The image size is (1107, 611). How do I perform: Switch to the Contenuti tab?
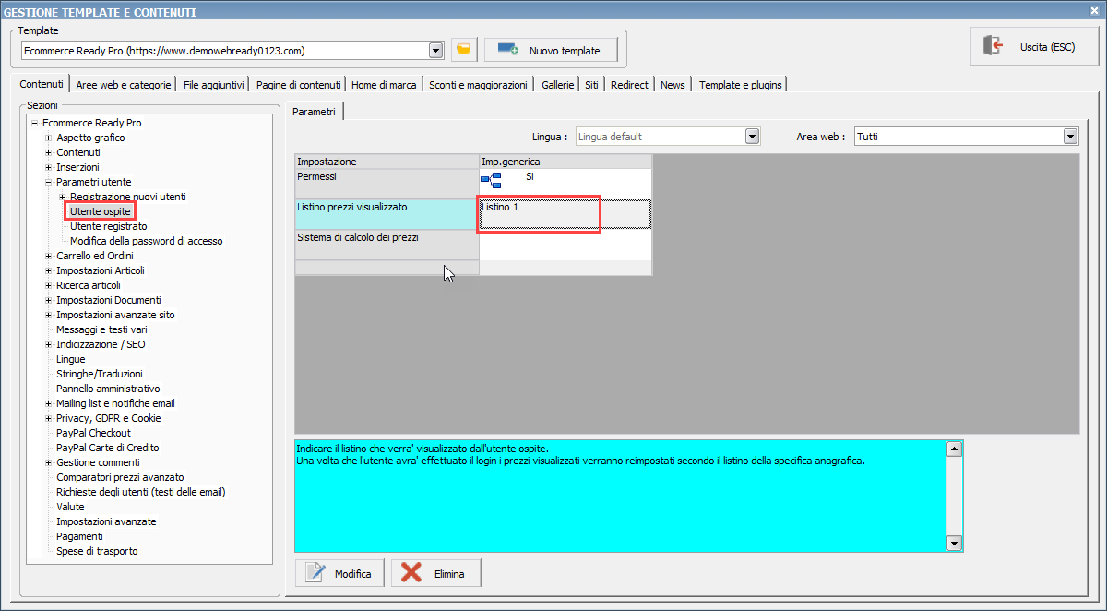click(42, 84)
